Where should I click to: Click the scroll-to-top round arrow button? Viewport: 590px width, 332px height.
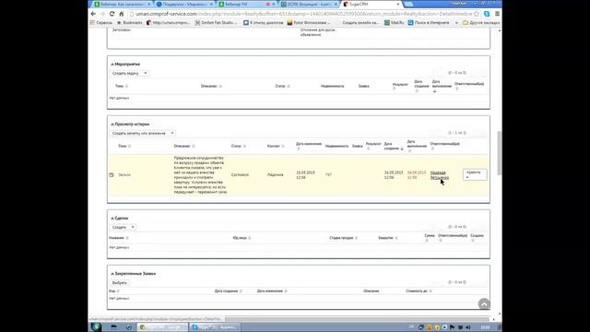(484, 303)
